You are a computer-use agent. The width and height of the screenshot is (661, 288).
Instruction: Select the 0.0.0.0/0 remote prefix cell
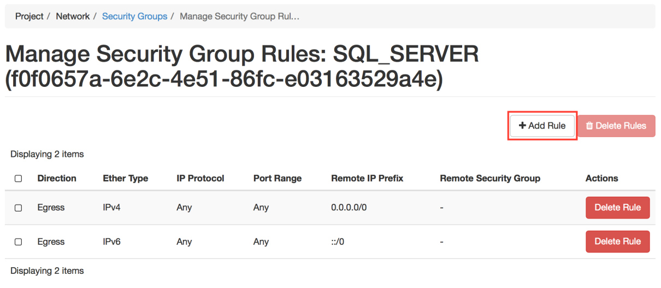tap(349, 208)
